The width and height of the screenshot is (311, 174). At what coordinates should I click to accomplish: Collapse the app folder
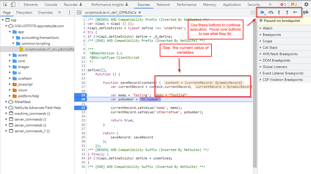coord(10,31)
